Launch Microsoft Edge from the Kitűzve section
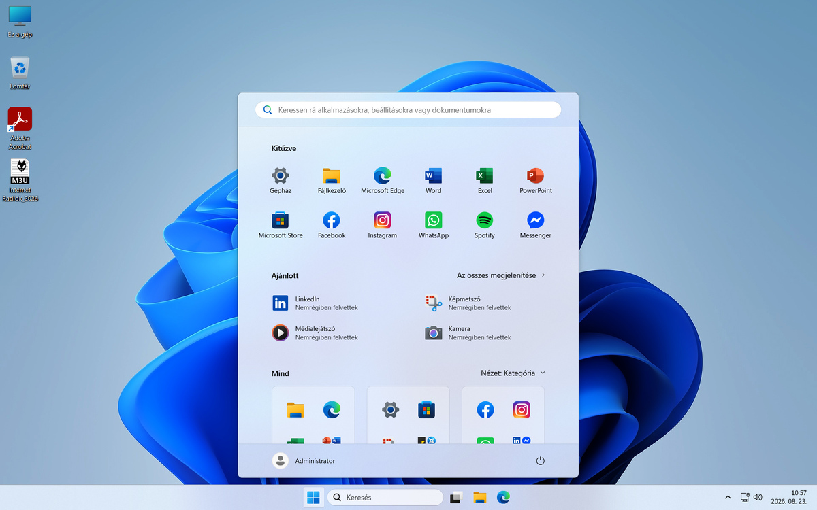Image resolution: width=817 pixels, height=510 pixels. pos(383,181)
